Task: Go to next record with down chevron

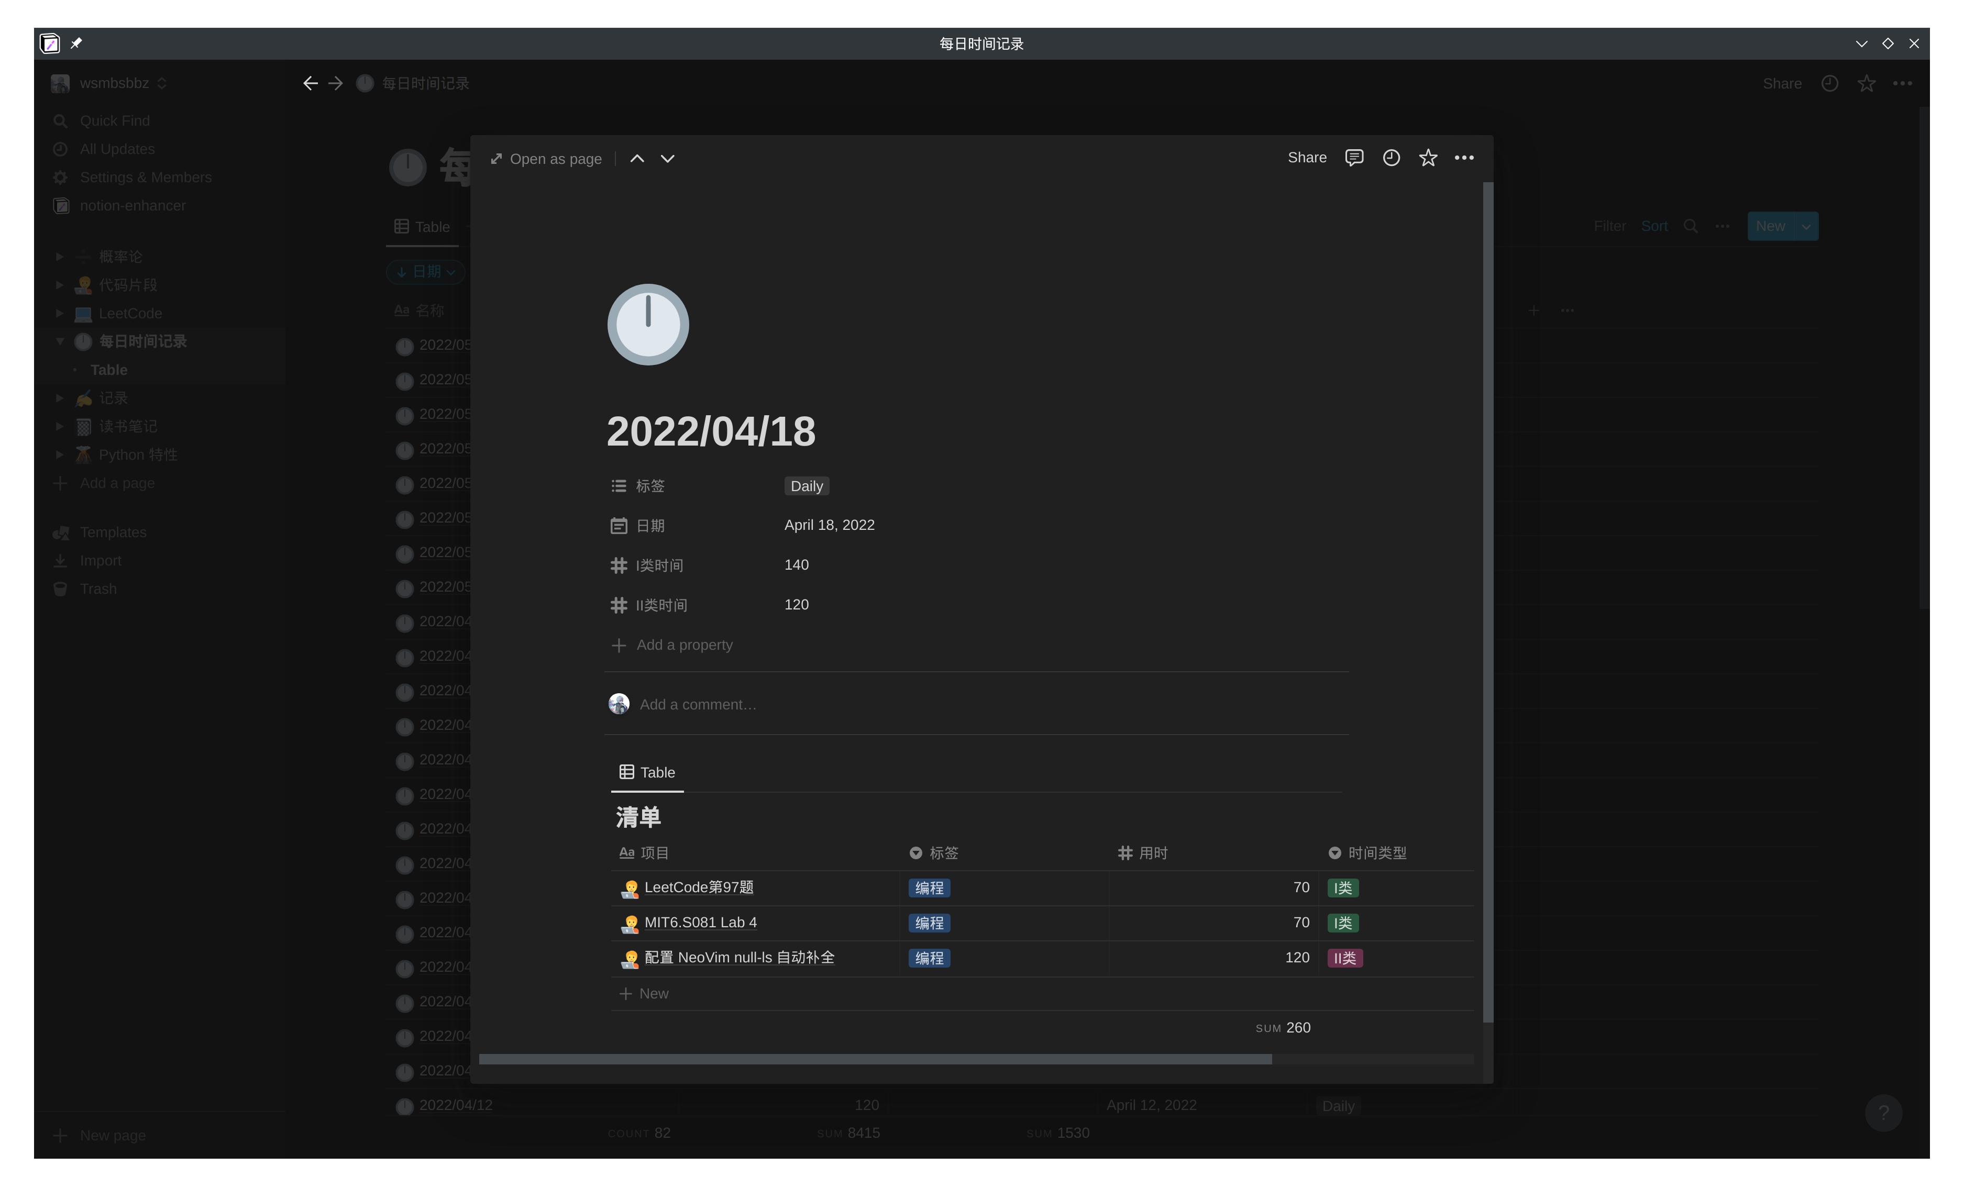Action: point(668,159)
